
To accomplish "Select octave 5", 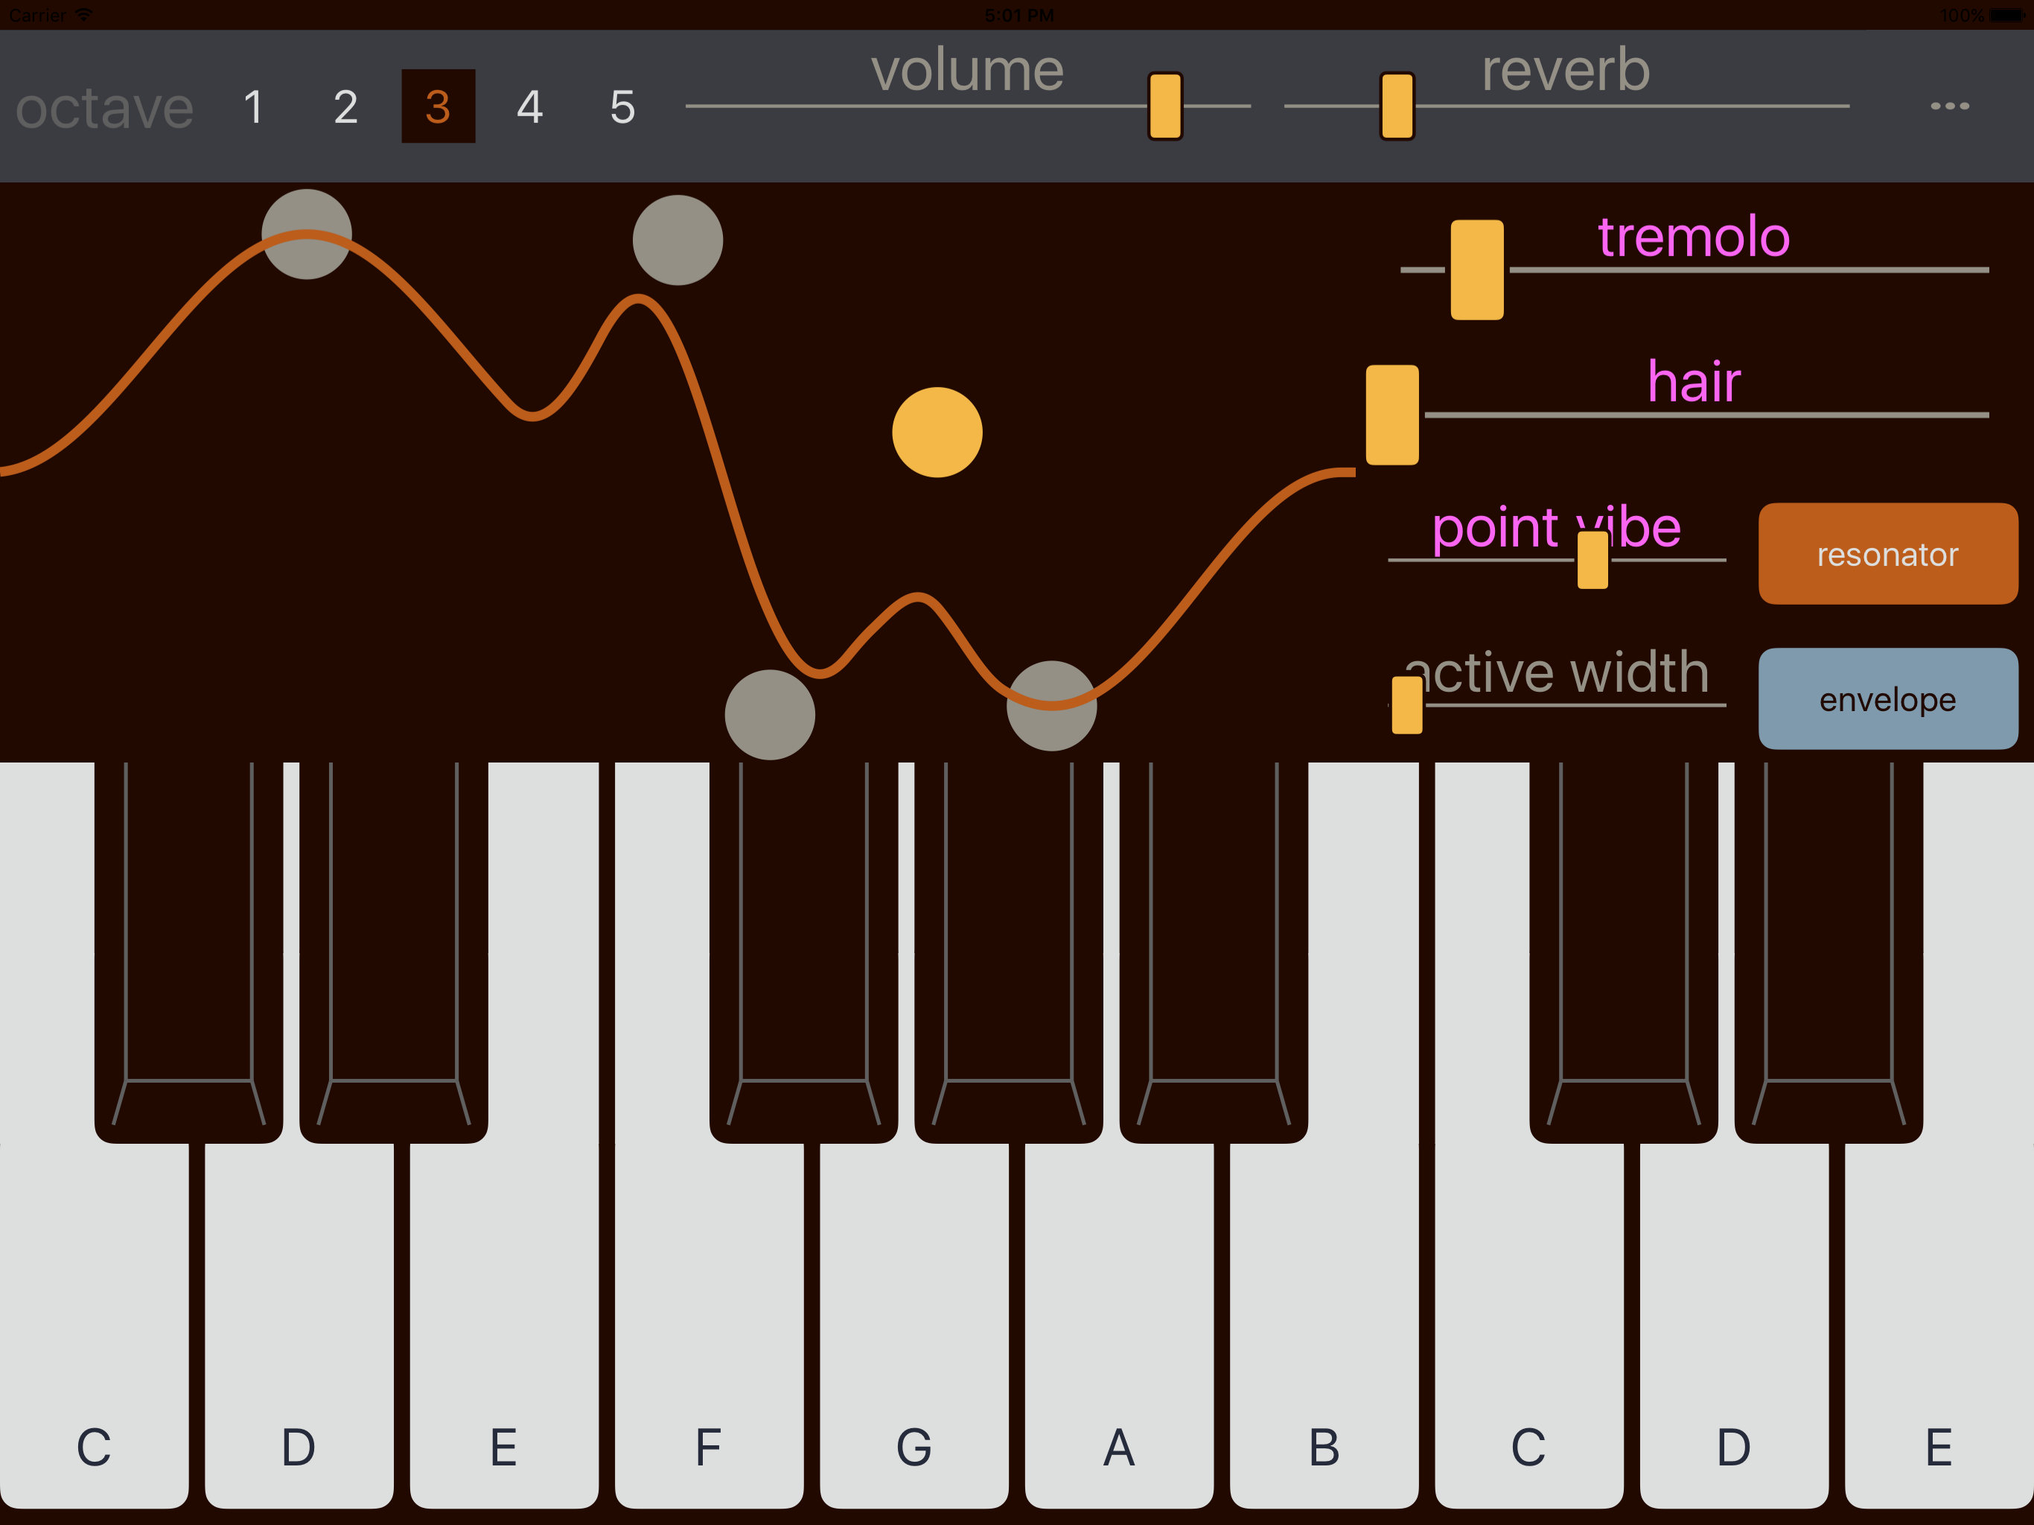I will [622, 106].
